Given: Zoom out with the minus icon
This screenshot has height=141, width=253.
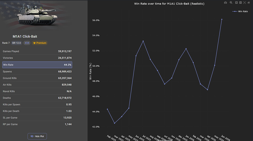Looking at the screenshot, I should tap(240, 3).
